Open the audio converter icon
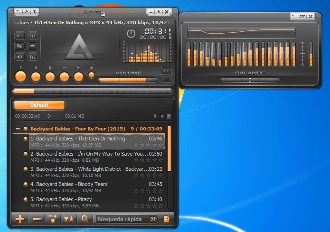Screen dimensions: 330x232 pos(20,46)
